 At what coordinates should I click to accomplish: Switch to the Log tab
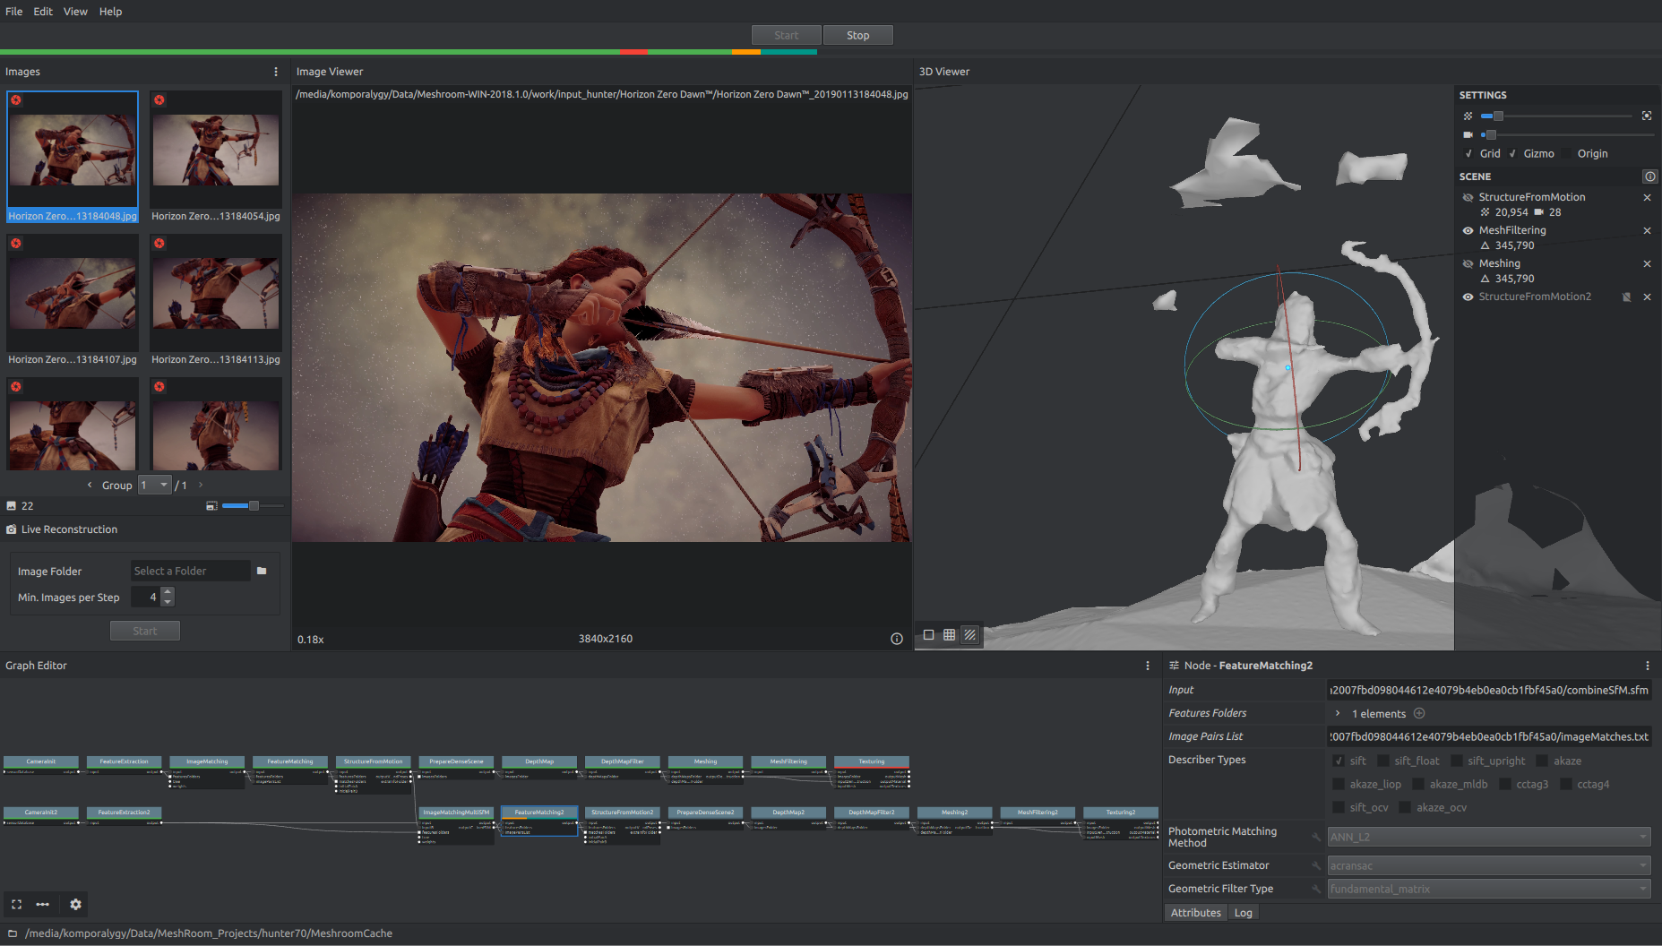pyautogui.click(x=1243, y=913)
